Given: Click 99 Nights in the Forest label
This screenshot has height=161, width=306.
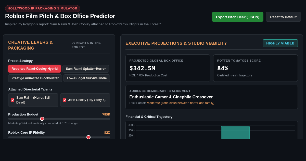Looking at the screenshot, I should point(86,45).
